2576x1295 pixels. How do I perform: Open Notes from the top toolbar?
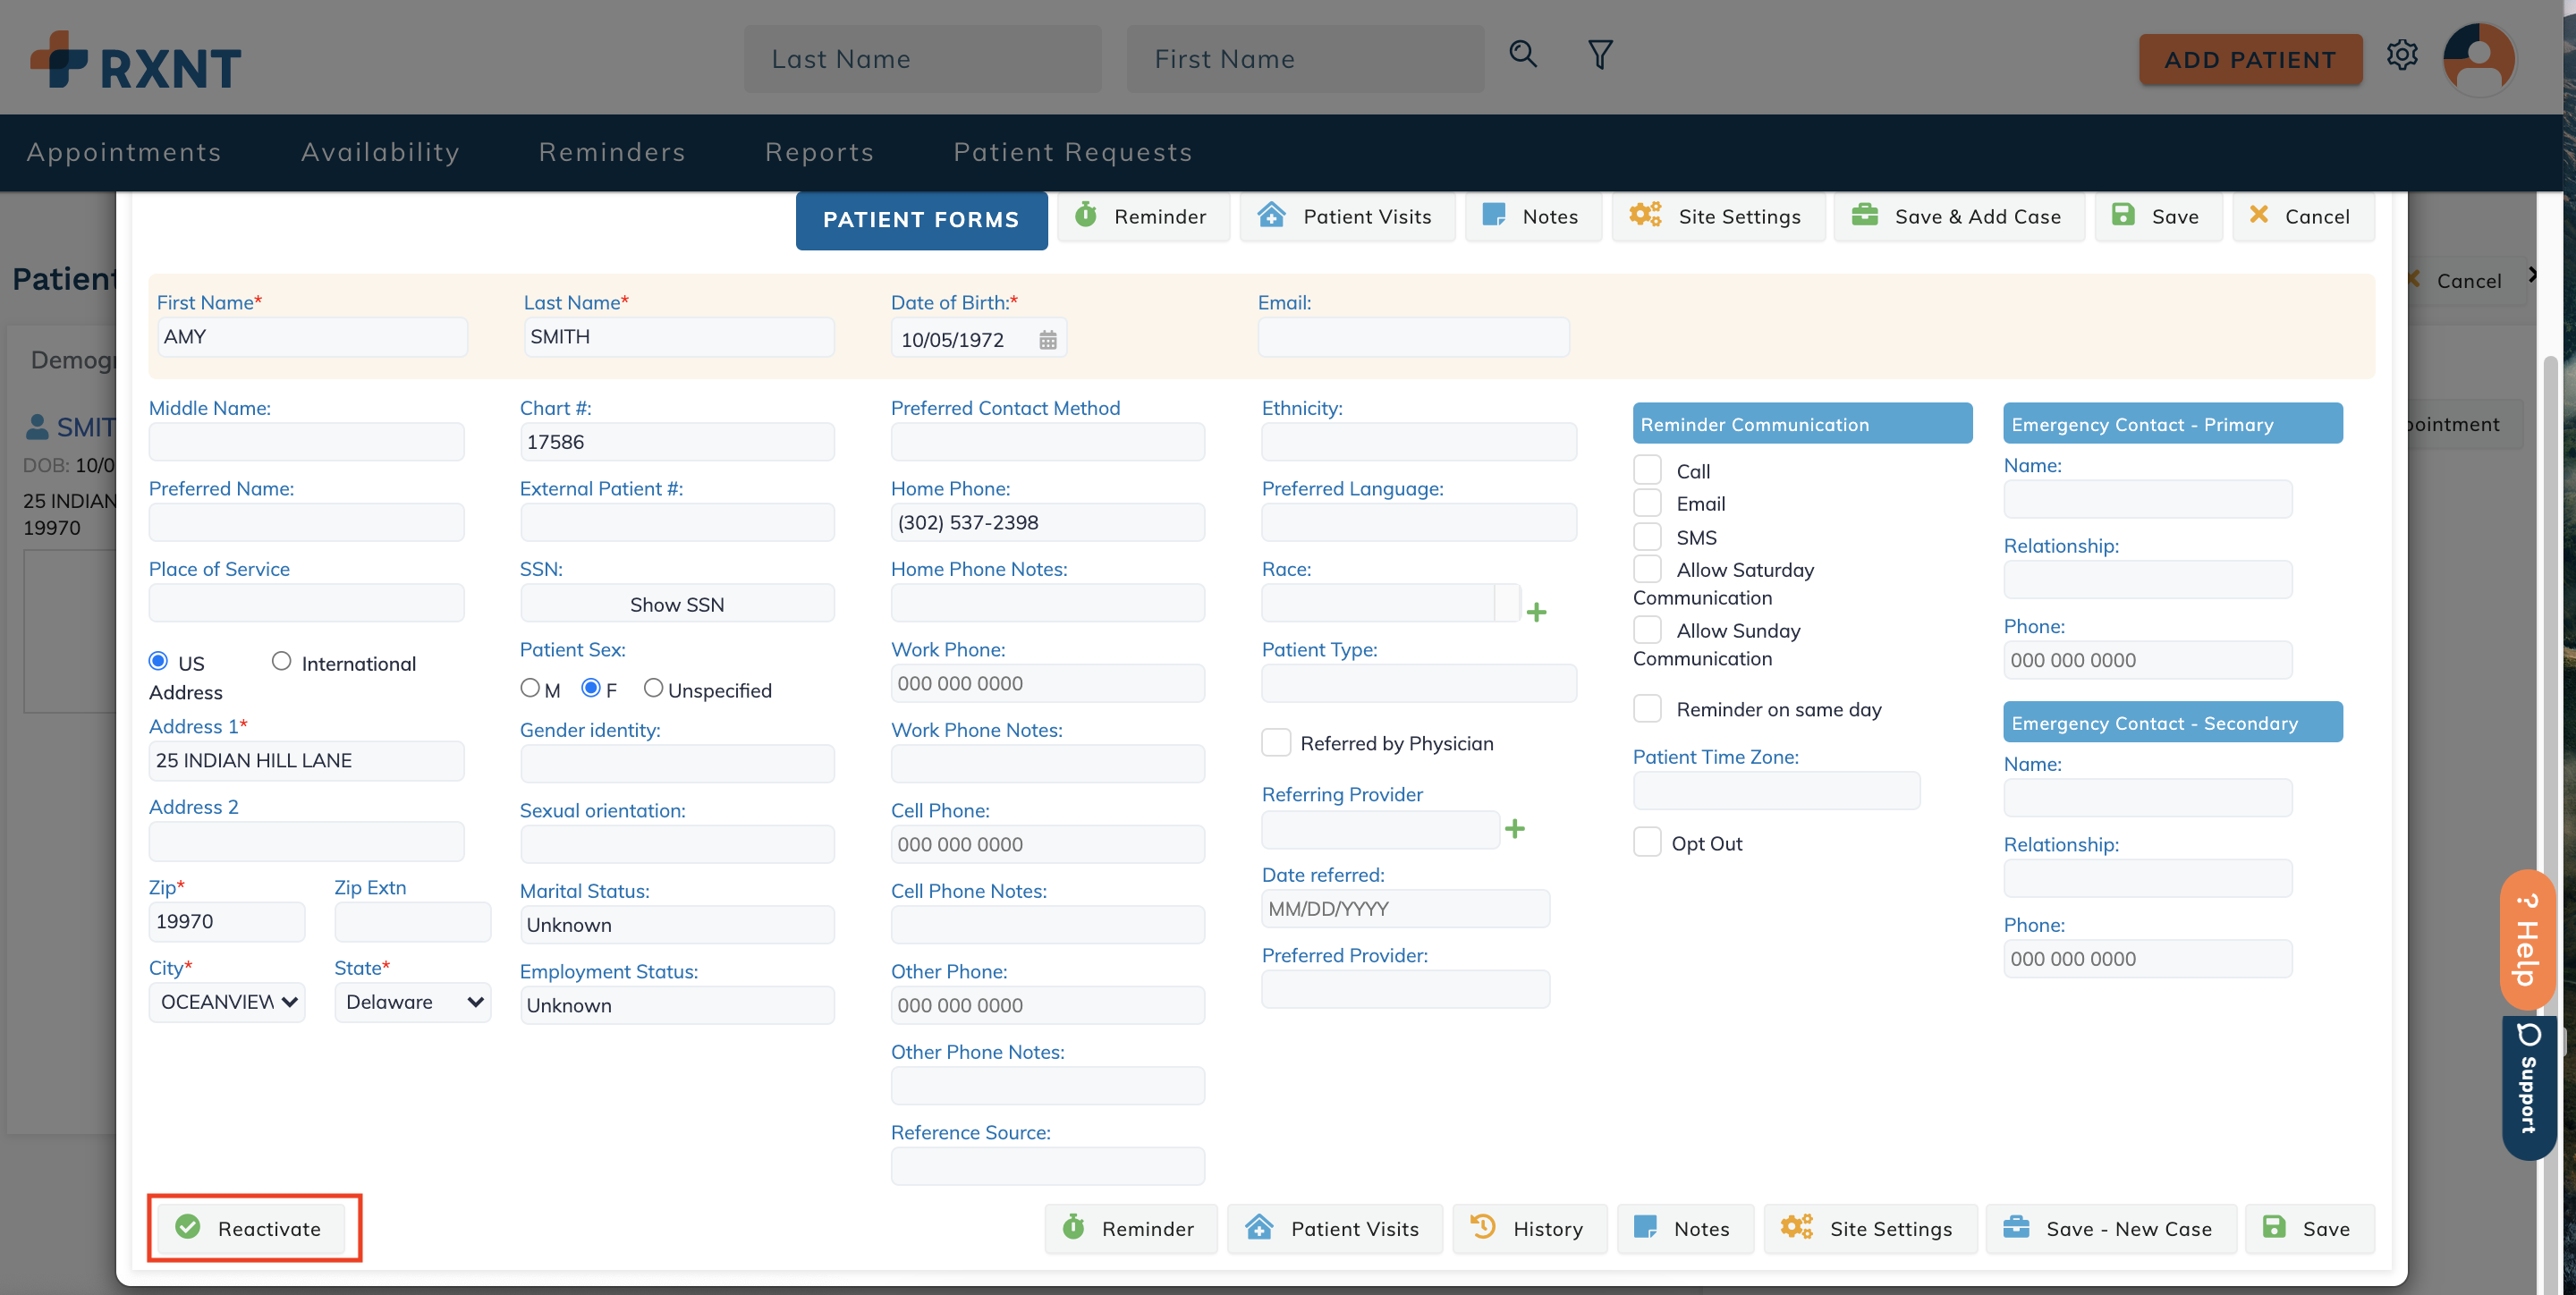1532,216
